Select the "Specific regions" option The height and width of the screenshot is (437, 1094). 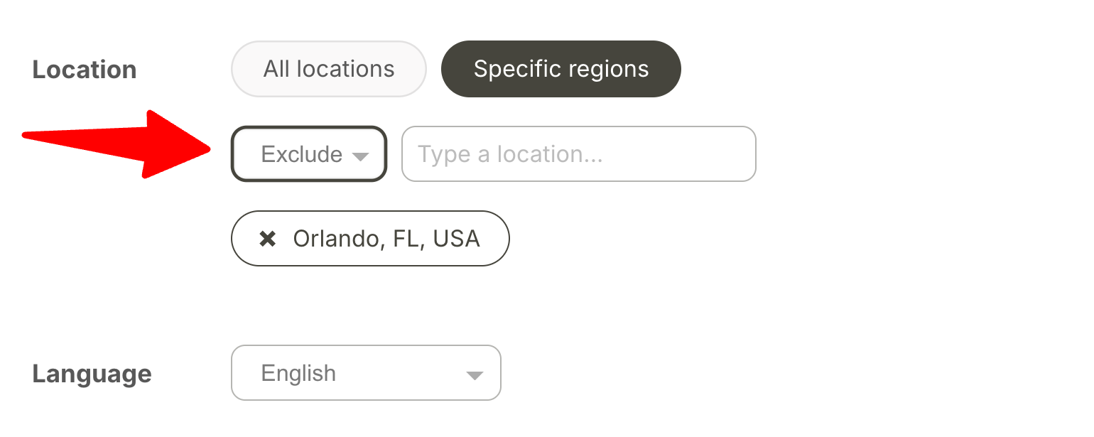pos(560,69)
